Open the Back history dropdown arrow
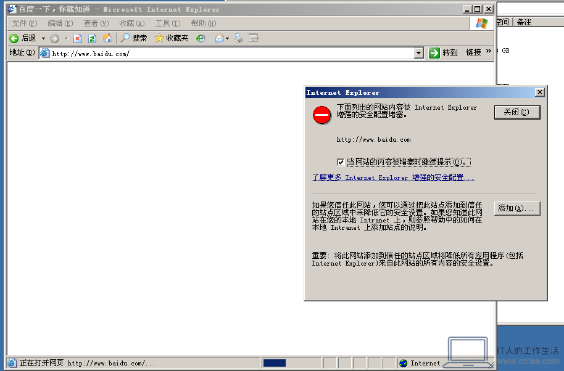This screenshot has height=371, width=564. [43, 38]
